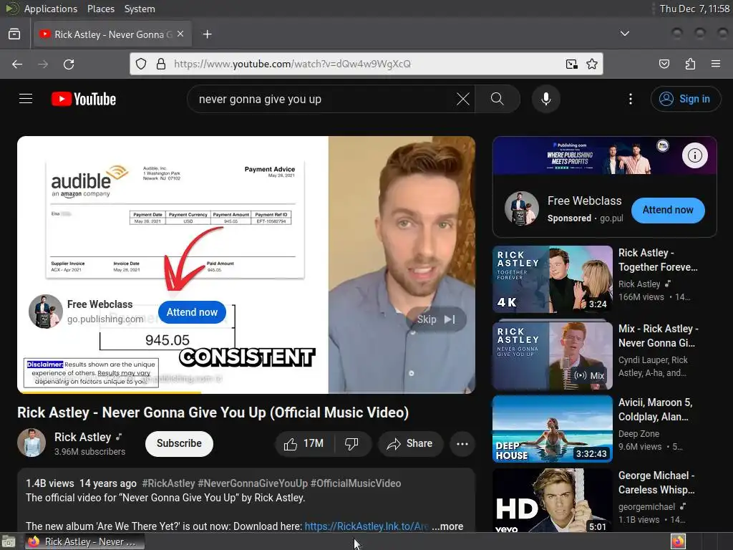Open the Applications menu
This screenshot has height=550, width=733.
pos(51,9)
